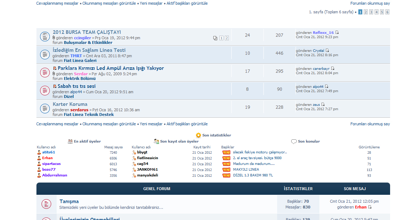Open Abdurrahman user profile
This screenshot has width=415, height=220.
point(54,175)
